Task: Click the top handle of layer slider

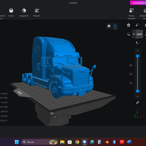Action: [x=138, y=56]
